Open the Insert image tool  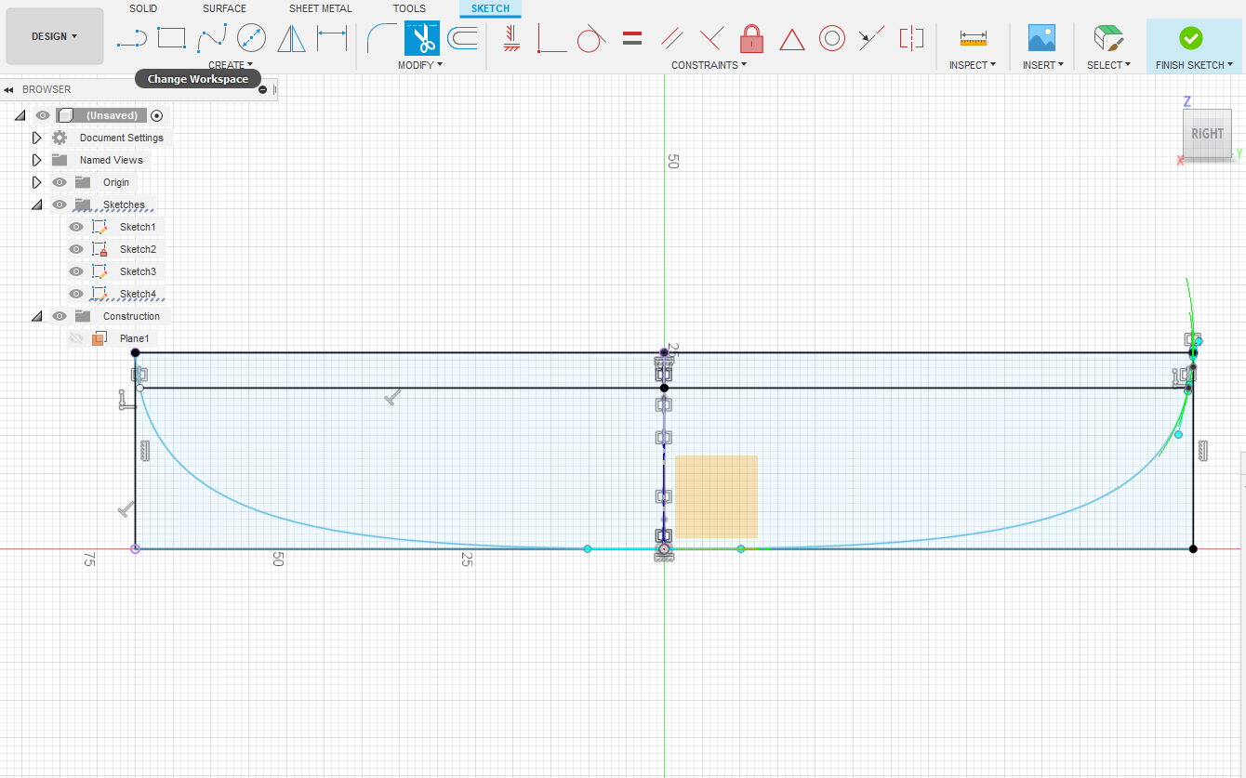point(1041,38)
